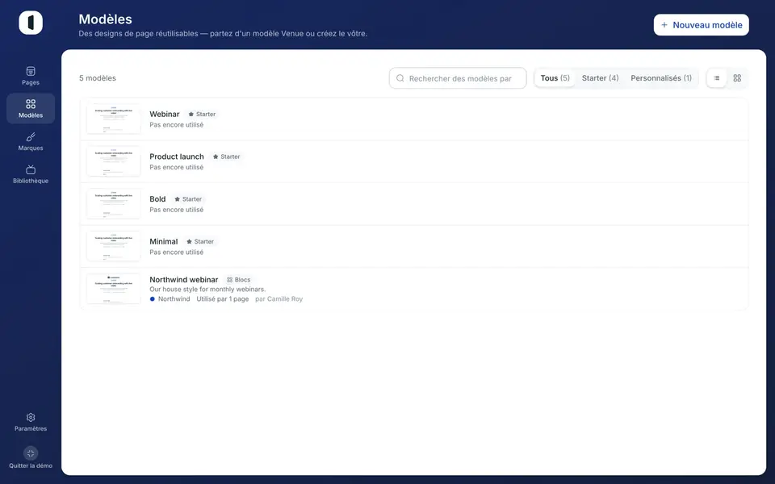This screenshot has height=484, width=775.
Task: Click 'Pas encore utilisé' under Product launch
Action: click(x=177, y=168)
